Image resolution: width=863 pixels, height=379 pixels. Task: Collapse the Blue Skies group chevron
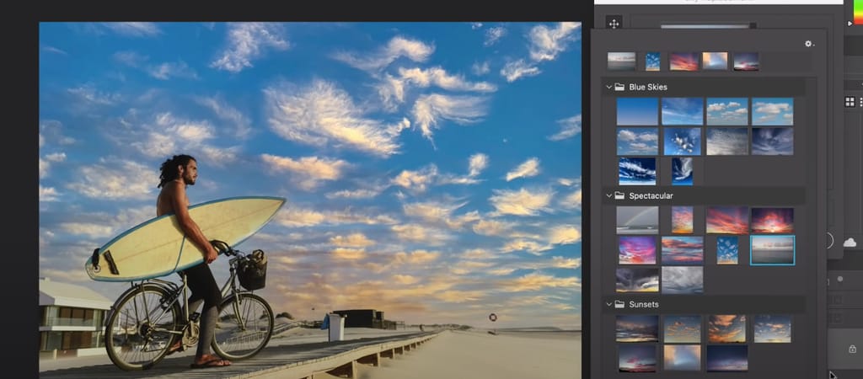(608, 87)
